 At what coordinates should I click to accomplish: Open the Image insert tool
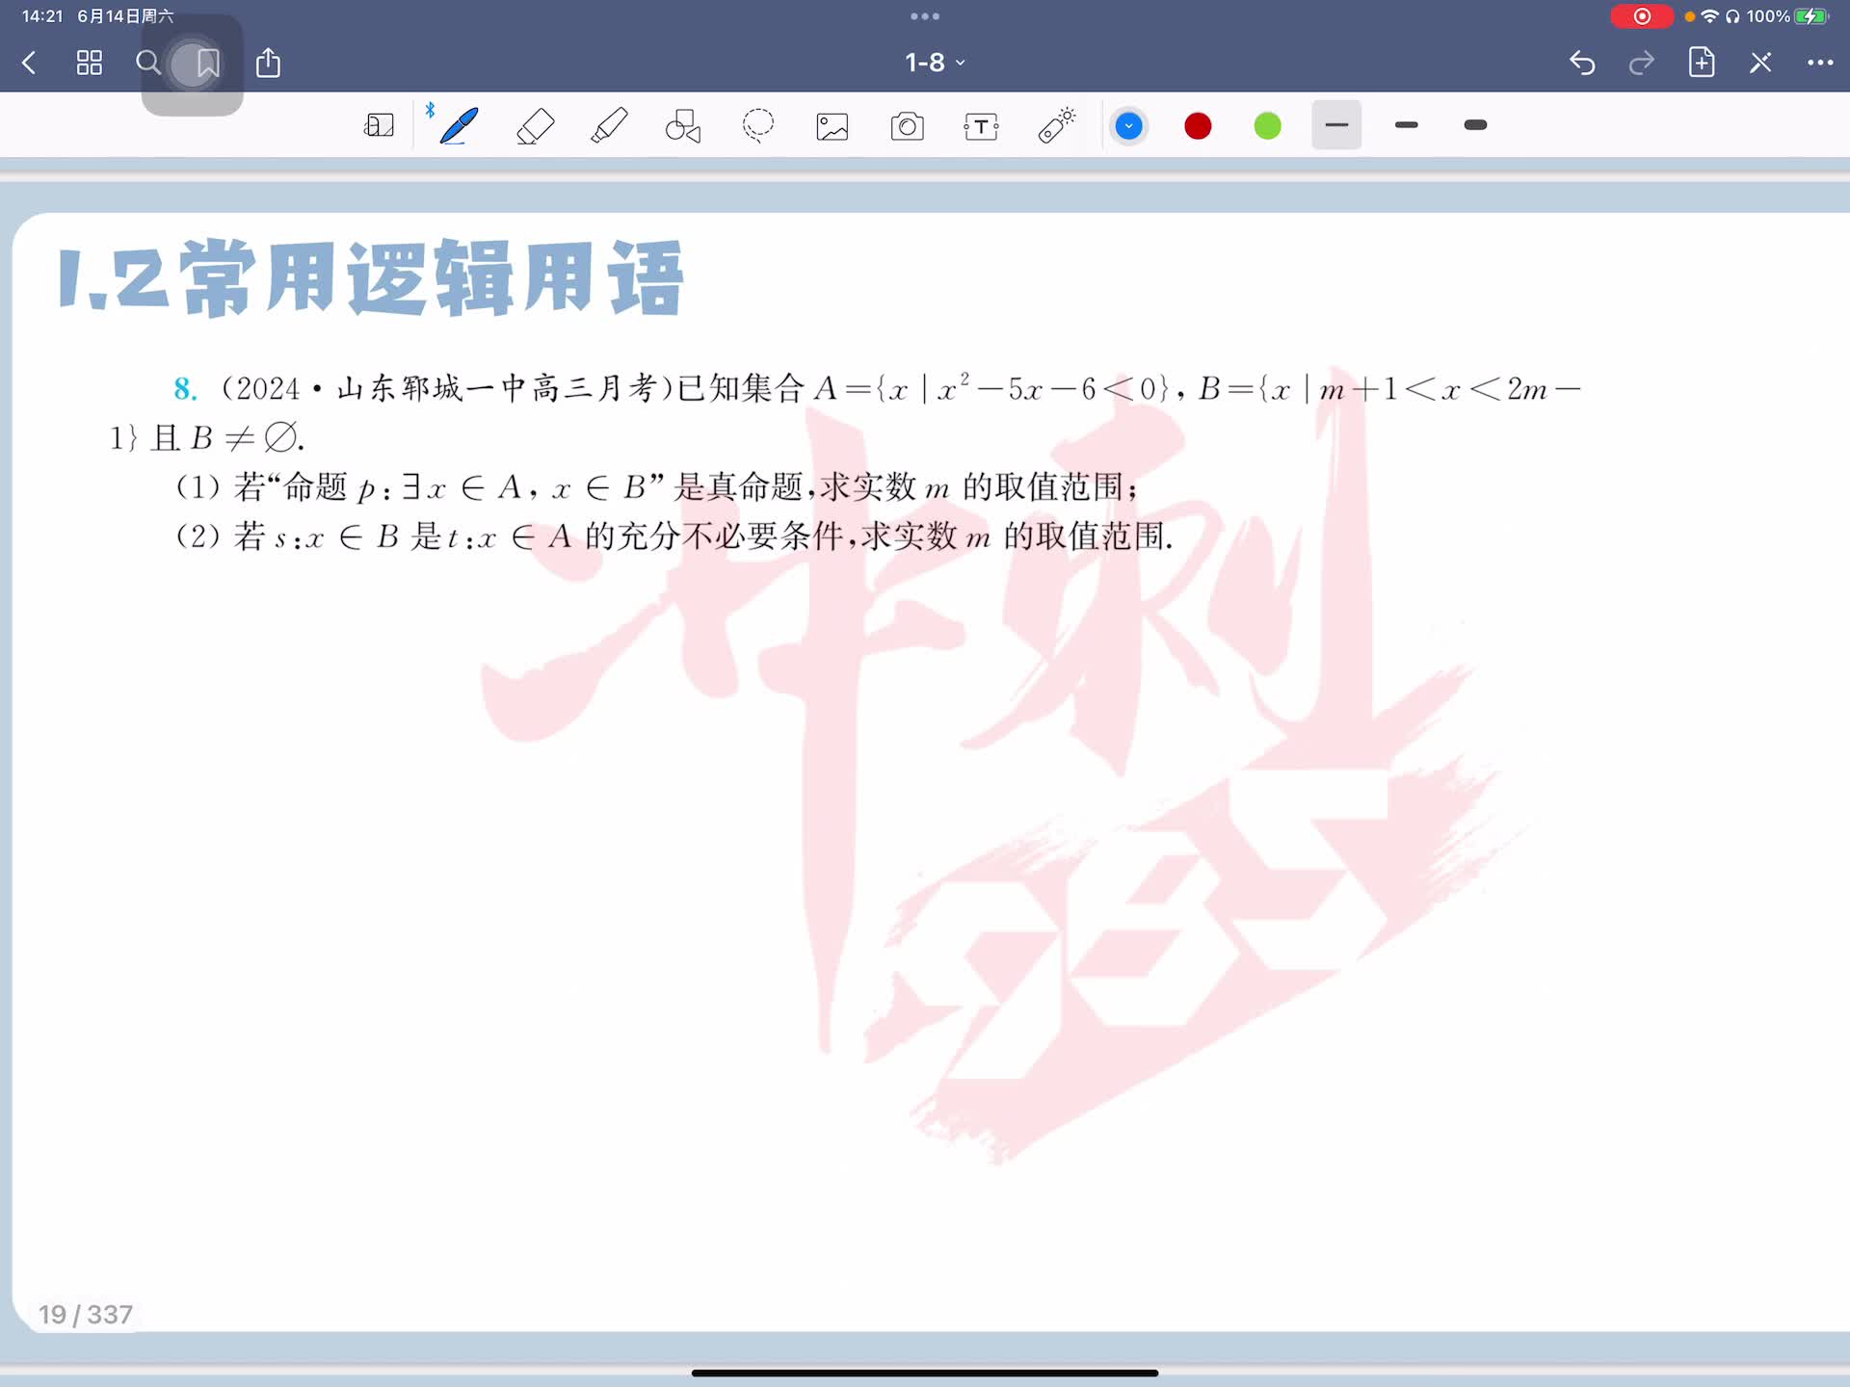(832, 126)
